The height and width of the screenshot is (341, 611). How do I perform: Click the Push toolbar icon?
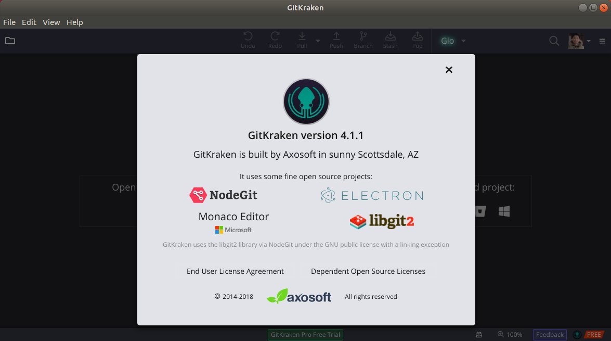click(336, 40)
